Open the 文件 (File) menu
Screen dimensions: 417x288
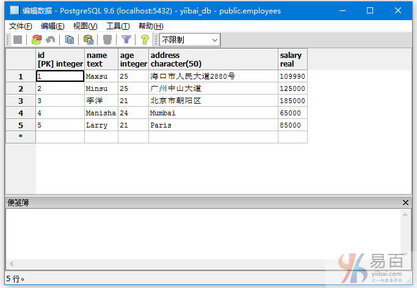point(21,26)
